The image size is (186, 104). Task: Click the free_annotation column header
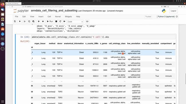click(134, 44)
